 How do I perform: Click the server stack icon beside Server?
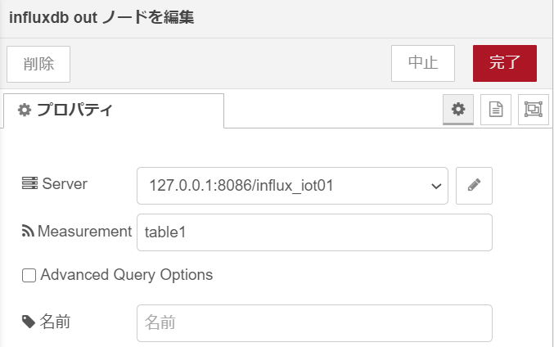point(29,183)
